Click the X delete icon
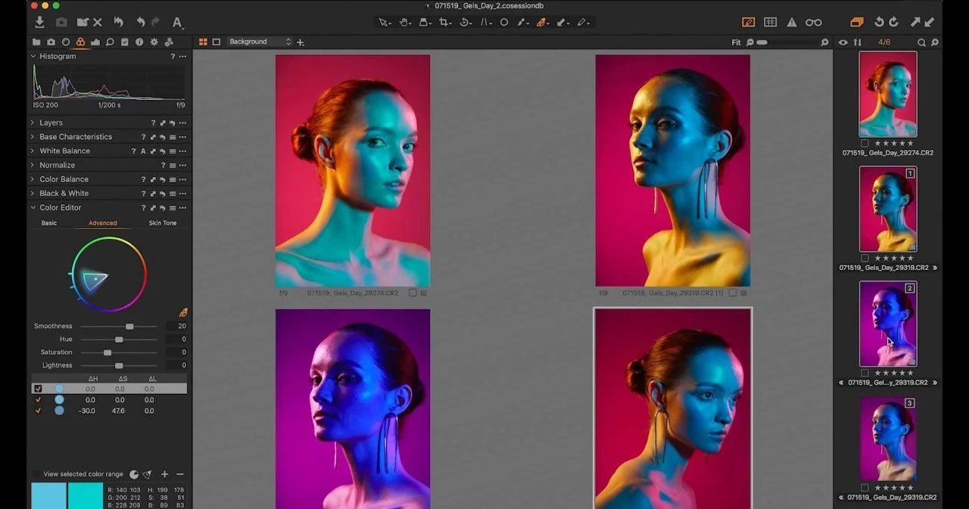 coord(97,23)
